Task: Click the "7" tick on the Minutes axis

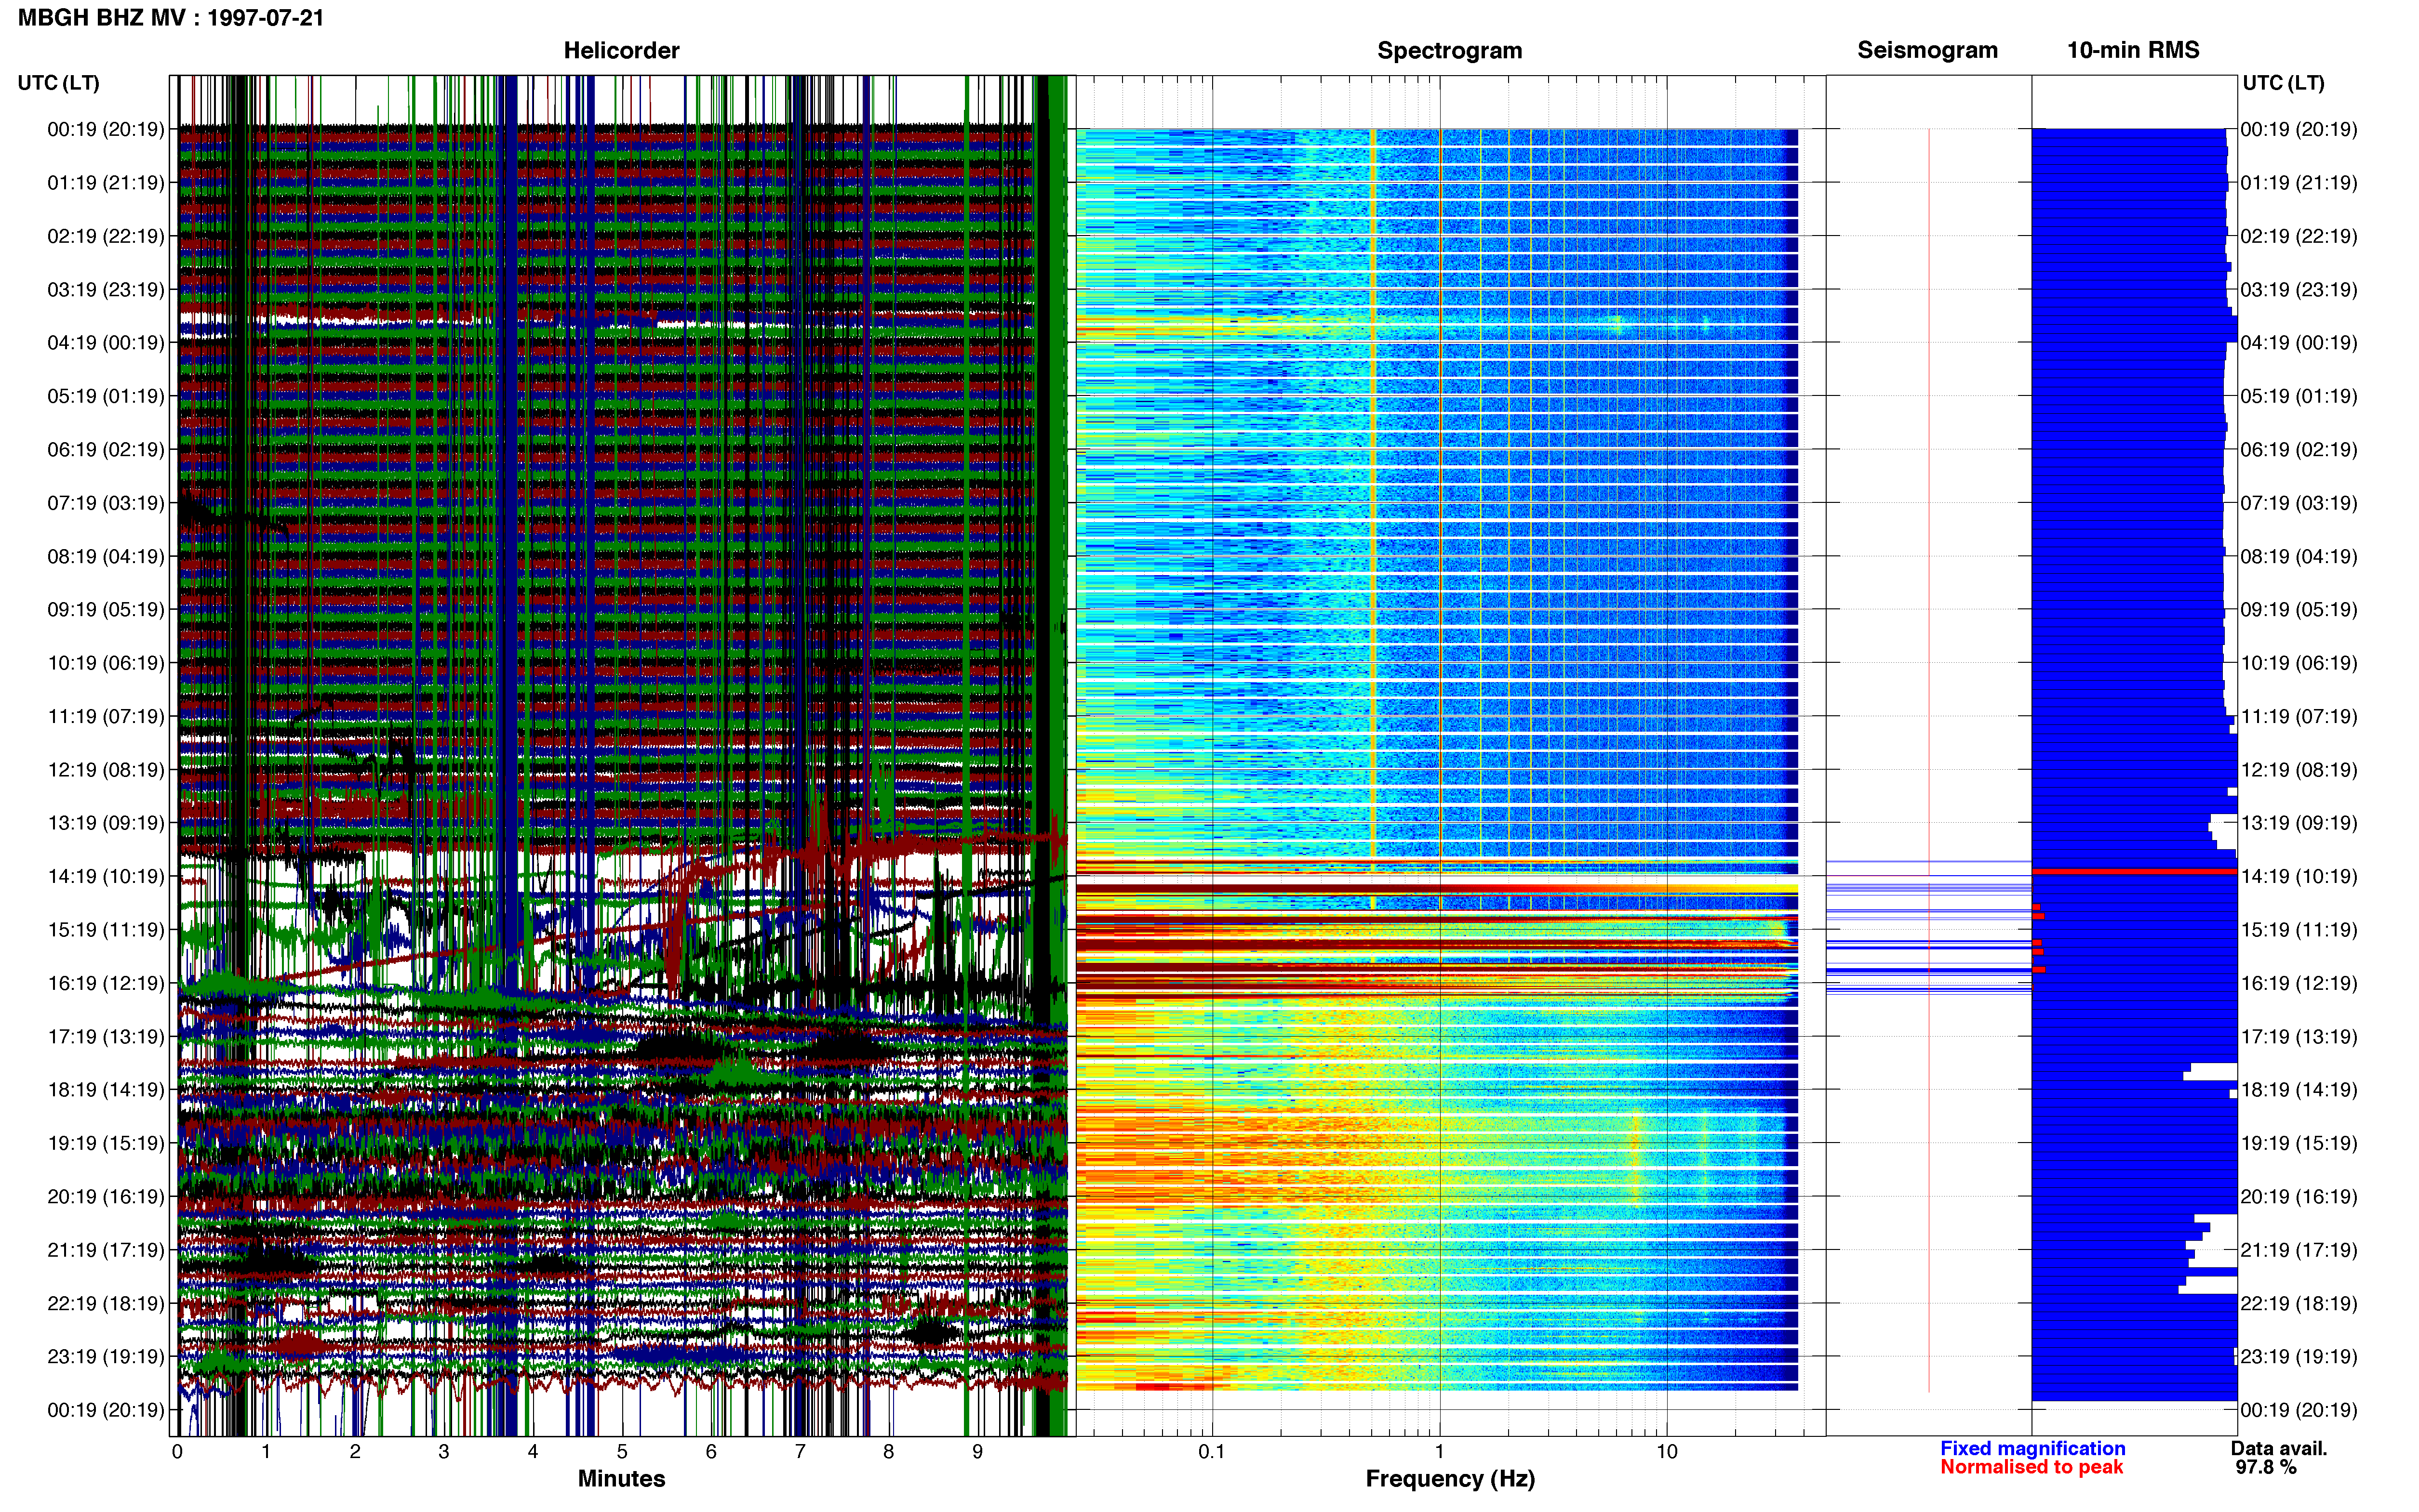Action: [x=801, y=1452]
